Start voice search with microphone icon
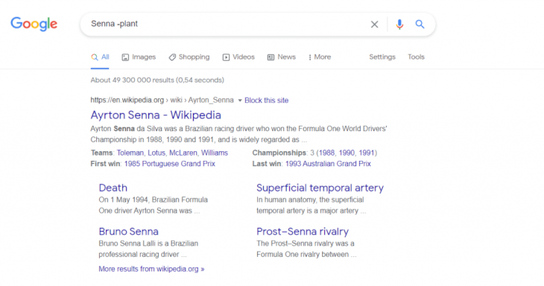This screenshot has height=286, width=544. coord(399,25)
